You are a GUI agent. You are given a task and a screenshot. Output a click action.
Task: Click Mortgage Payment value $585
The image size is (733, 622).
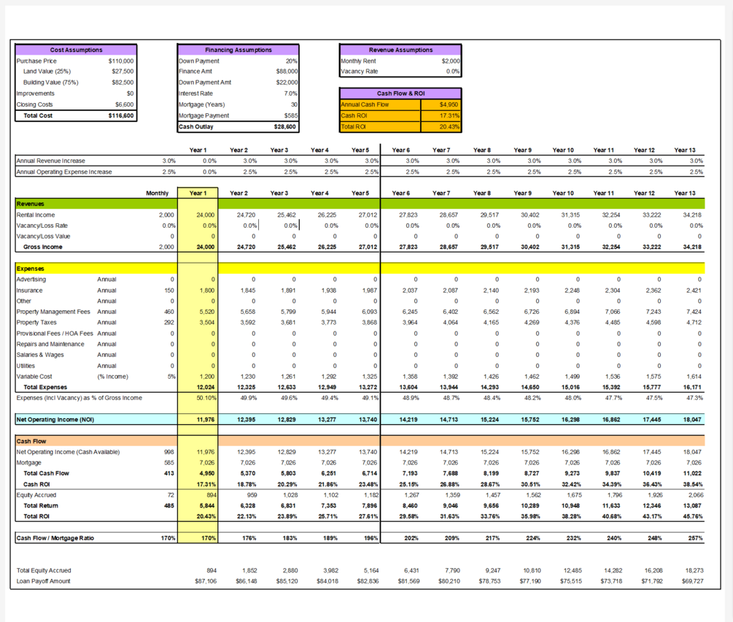click(291, 115)
